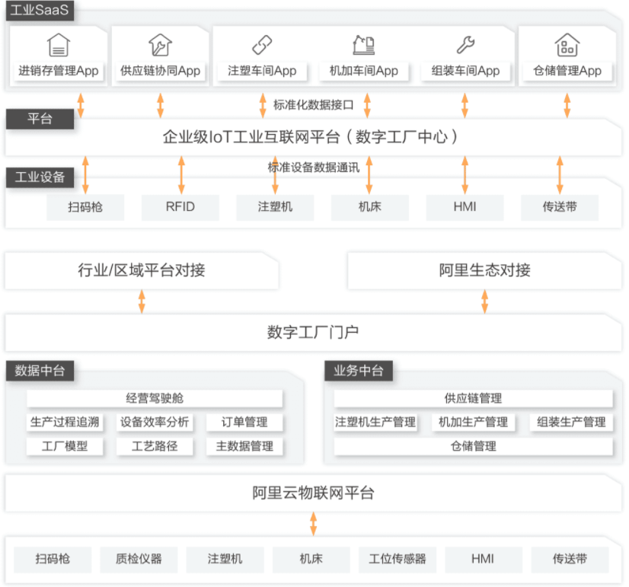Select 机床 in the bottom device row

[x=311, y=560]
